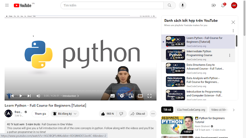Dislike the video
This screenshot has width=246, height=138.
click(x=121, y=114)
